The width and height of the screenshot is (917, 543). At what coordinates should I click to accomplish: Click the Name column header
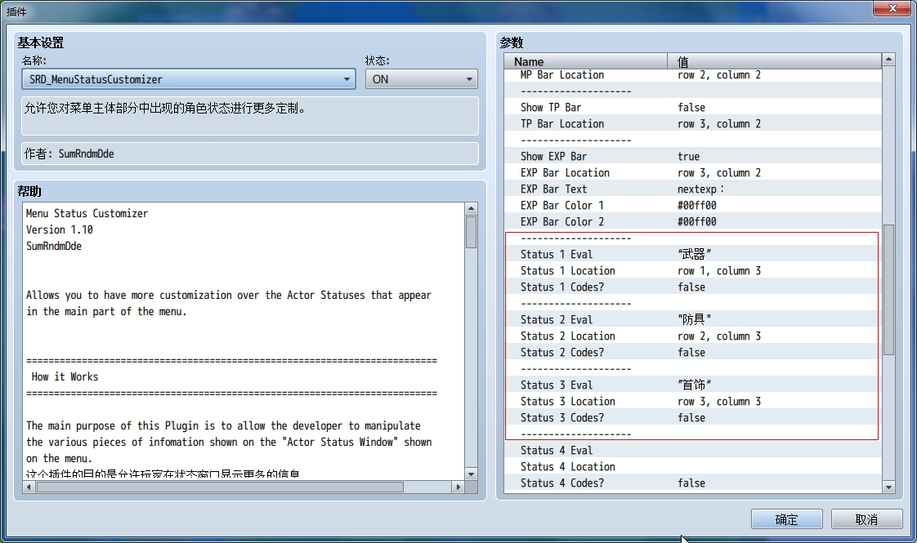click(585, 60)
